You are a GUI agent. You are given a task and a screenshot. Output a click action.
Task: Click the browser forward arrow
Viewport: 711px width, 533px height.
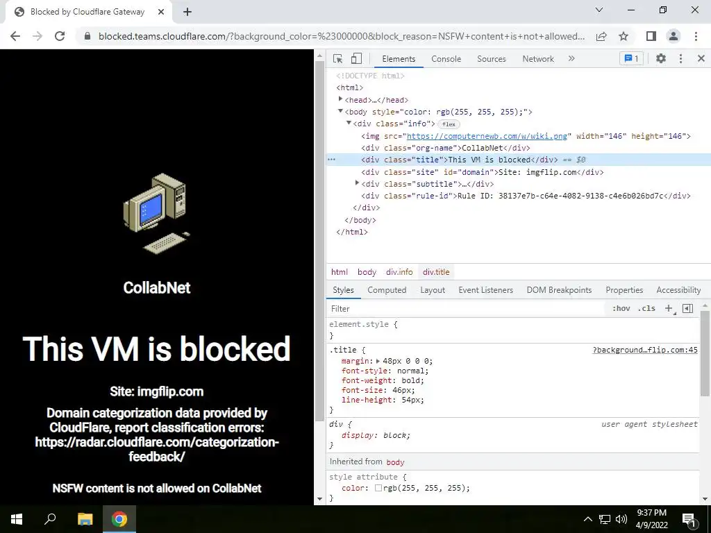click(x=37, y=36)
